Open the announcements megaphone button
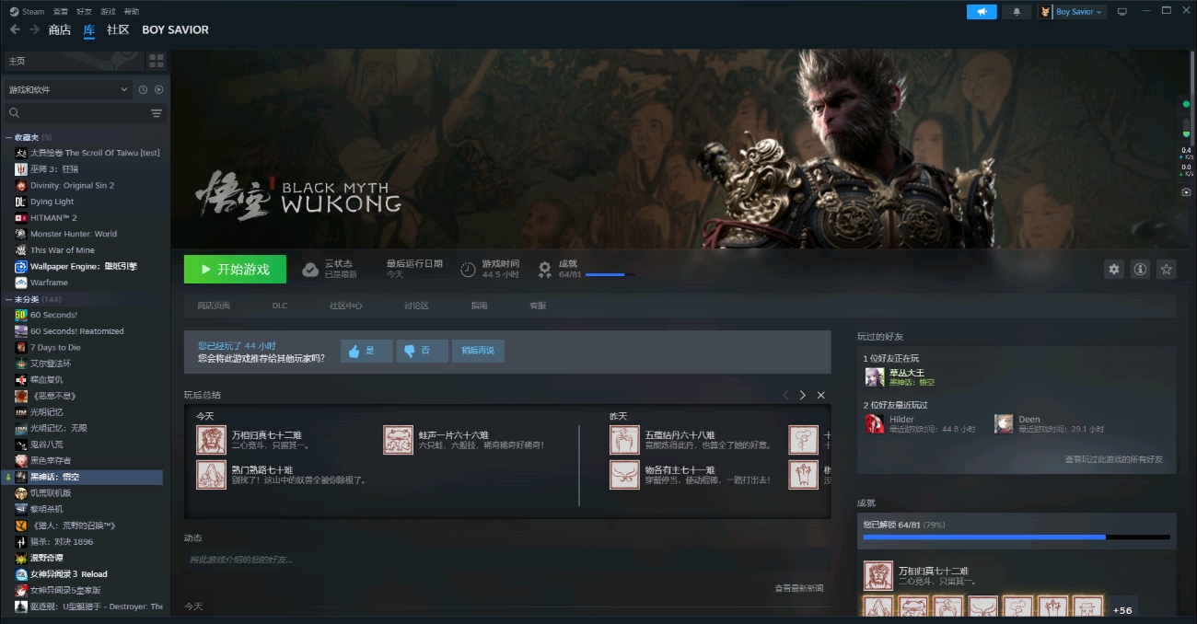1197x624 pixels. point(982,12)
